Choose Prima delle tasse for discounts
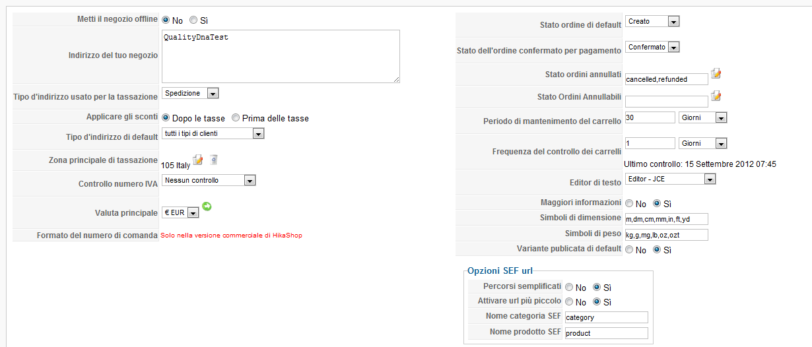 pyautogui.click(x=236, y=118)
